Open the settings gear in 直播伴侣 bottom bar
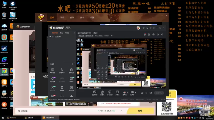 coord(151,93)
